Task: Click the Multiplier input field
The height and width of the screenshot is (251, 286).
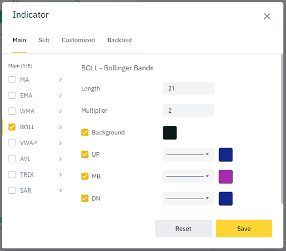Action: (x=188, y=110)
